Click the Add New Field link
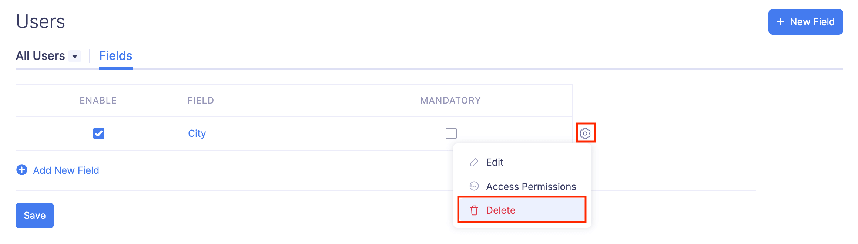858x244 pixels. [x=66, y=170]
